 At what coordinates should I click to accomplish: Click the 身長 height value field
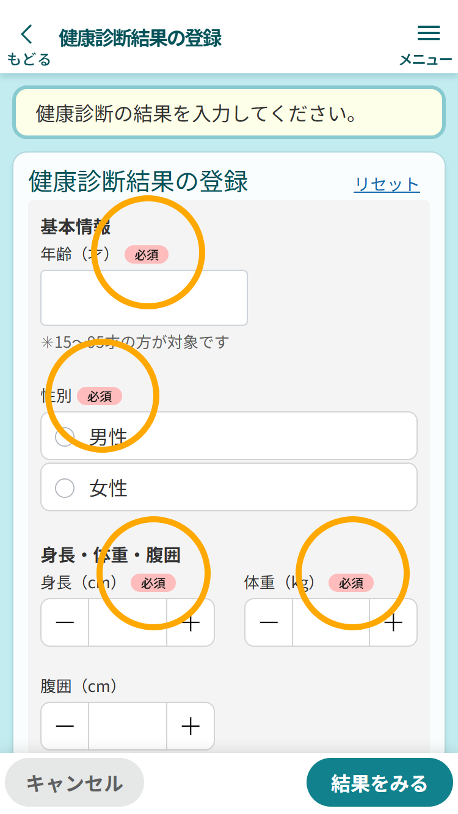(128, 622)
